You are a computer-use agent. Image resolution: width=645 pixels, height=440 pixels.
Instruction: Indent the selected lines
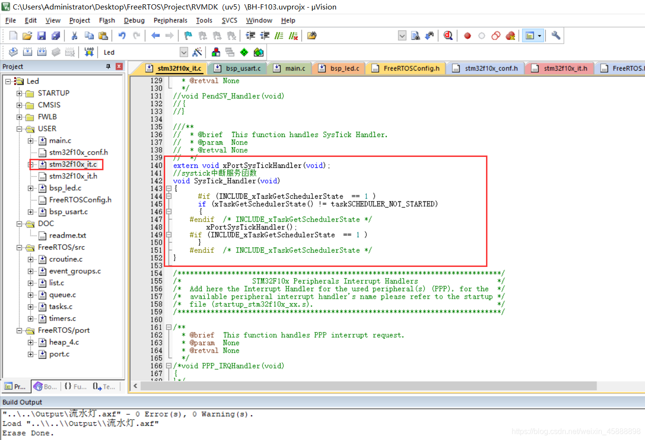[x=250, y=36]
